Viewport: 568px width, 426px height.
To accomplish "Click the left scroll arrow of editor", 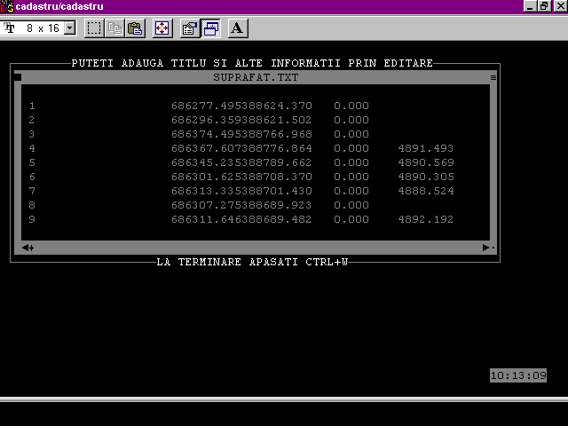I will pyautogui.click(x=28, y=248).
